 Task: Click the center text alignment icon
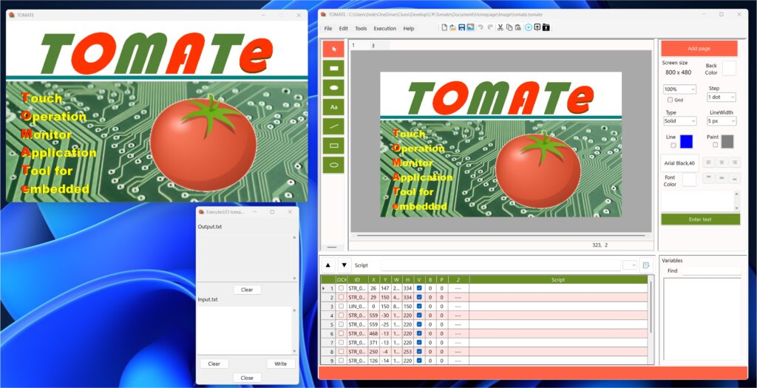pyautogui.click(x=722, y=163)
